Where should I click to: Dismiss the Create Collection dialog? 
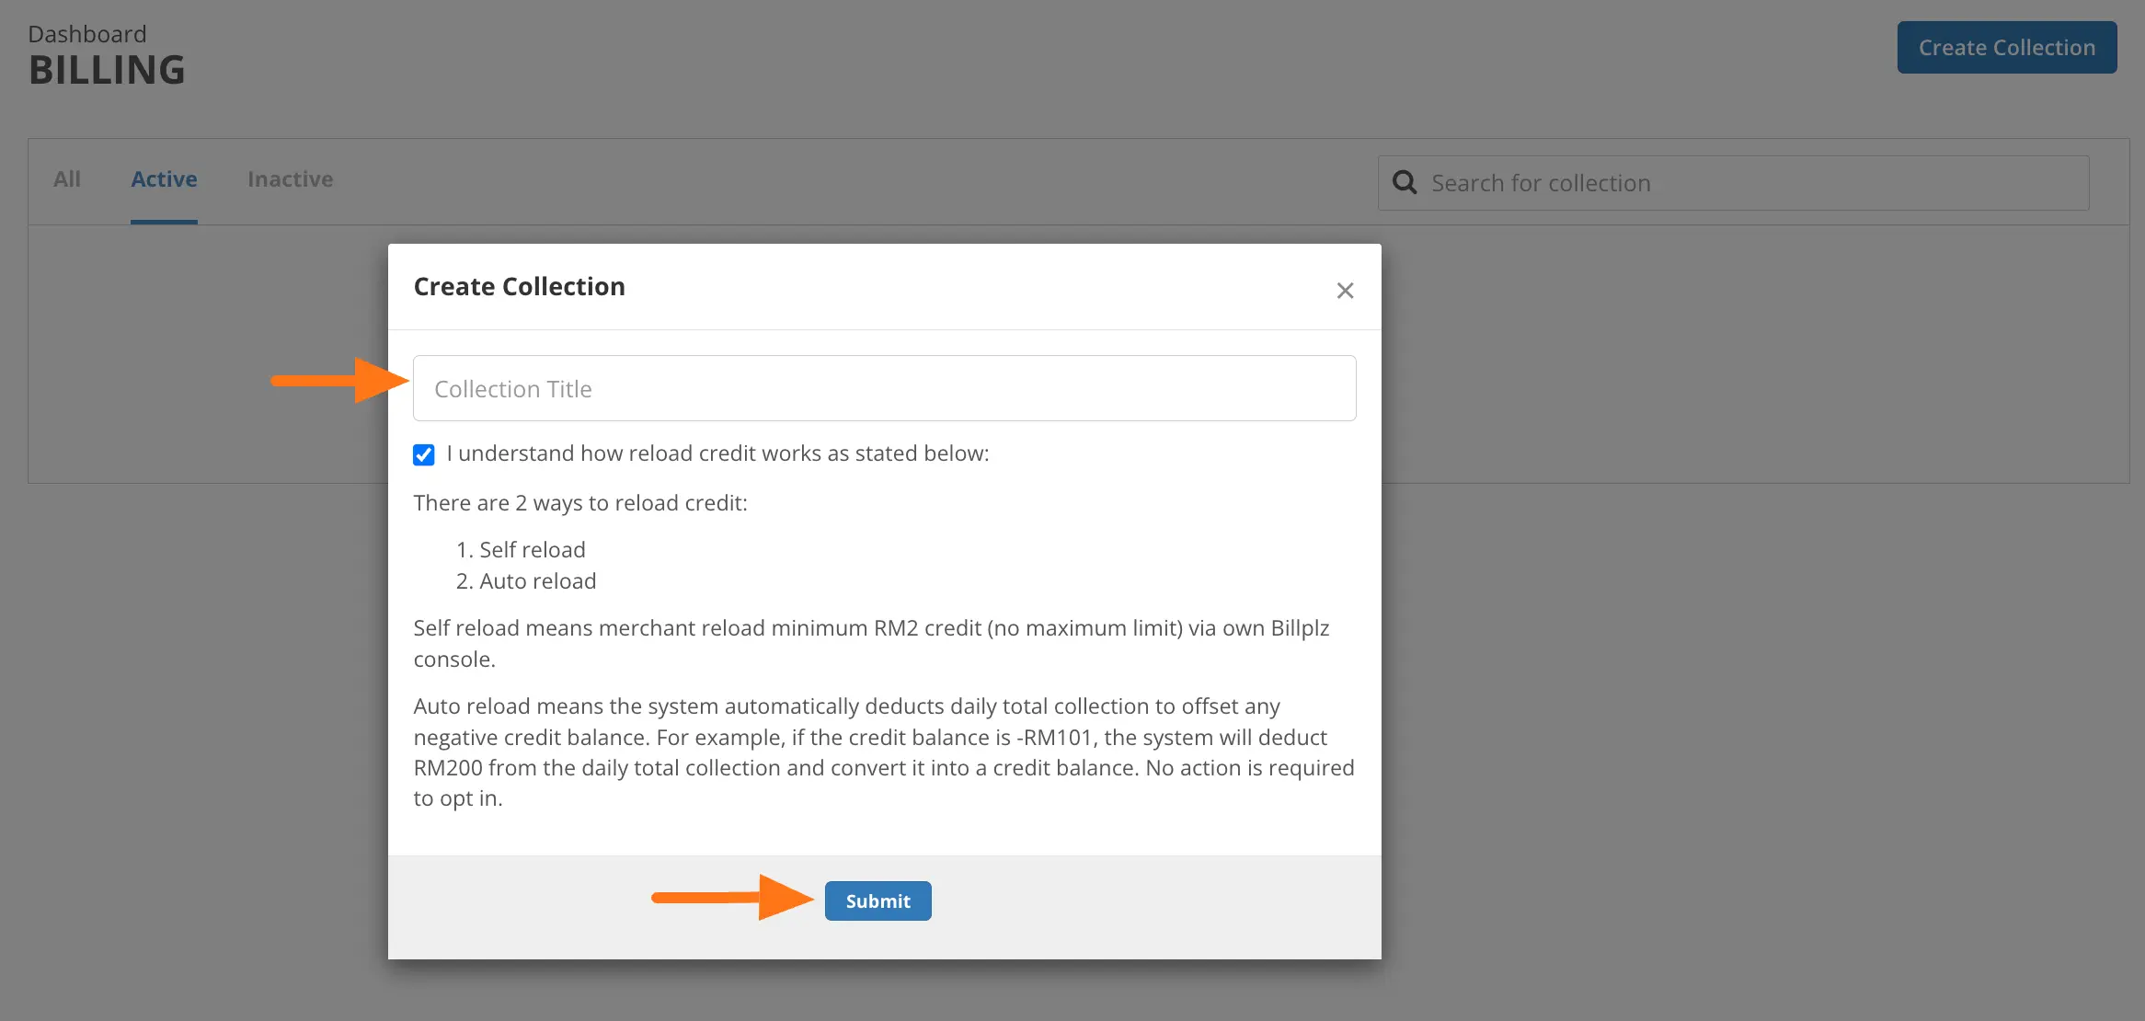[x=1345, y=290]
